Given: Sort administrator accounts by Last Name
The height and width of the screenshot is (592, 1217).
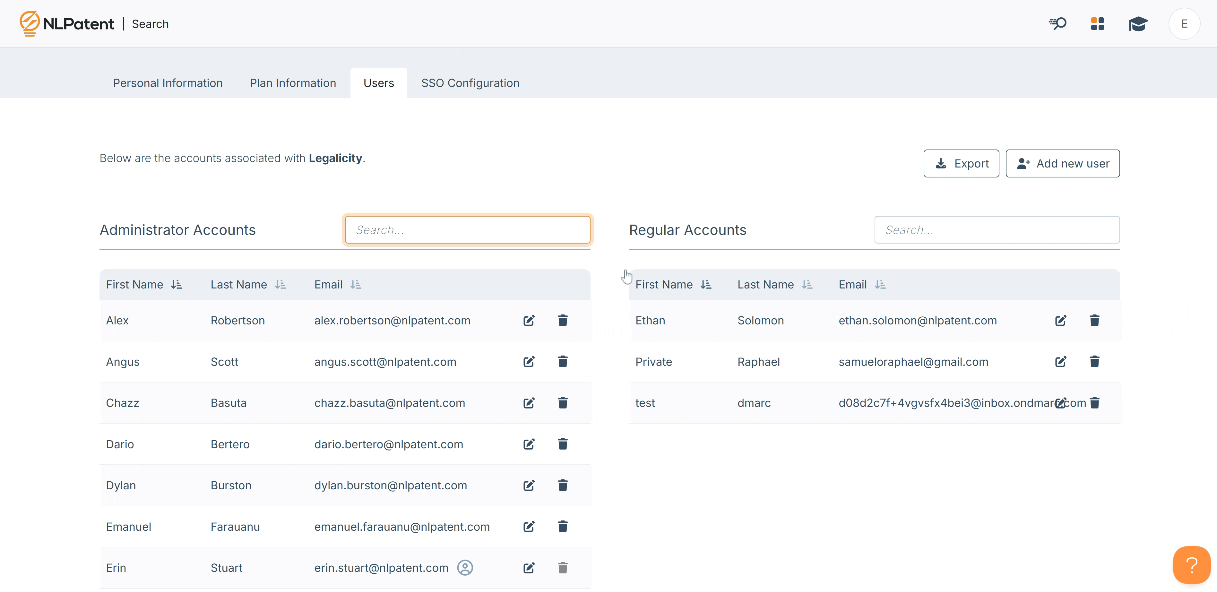Looking at the screenshot, I should coord(280,284).
